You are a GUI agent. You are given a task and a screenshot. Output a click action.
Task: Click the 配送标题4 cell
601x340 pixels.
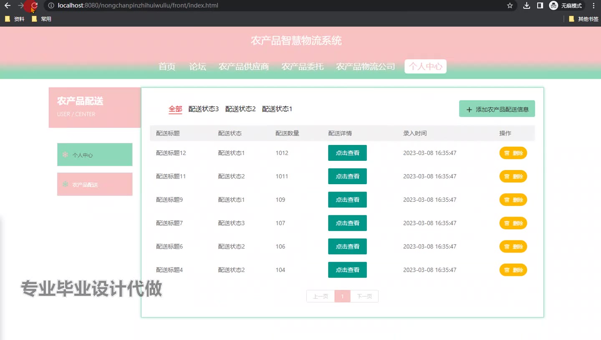pos(169,270)
